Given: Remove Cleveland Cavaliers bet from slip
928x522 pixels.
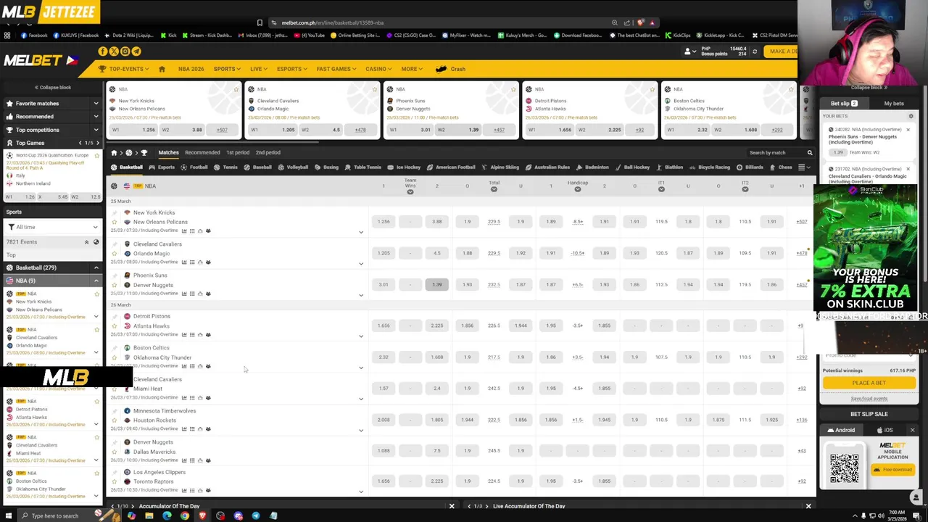Looking at the screenshot, I should click(908, 169).
